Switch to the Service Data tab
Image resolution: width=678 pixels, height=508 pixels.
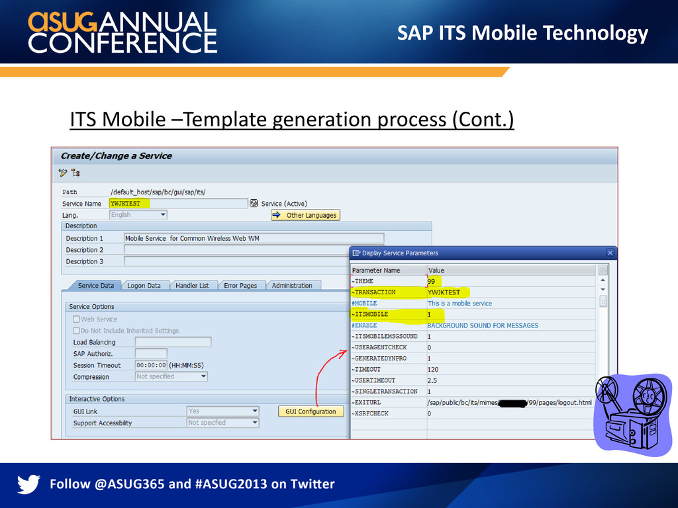pos(95,286)
